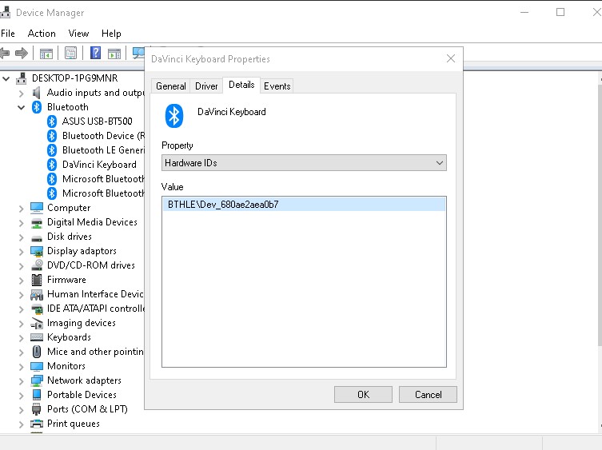This screenshot has height=450, width=602.
Task: Switch to the Events tab
Action: pos(277,86)
